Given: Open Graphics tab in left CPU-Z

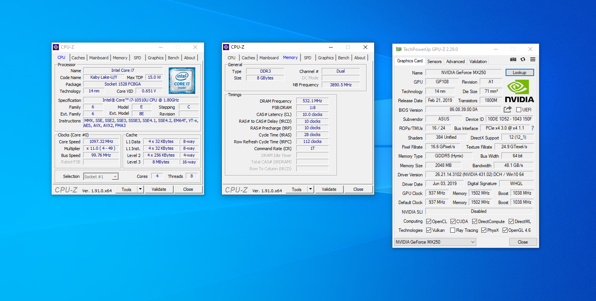Looking at the screenshot, I should click(x=156, y=58).
